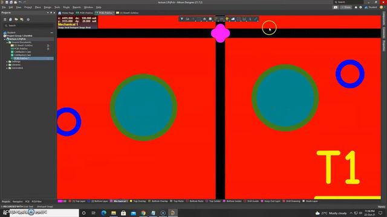Viewport: 387px width, 217px height.
Task: Choose the move objects crosshair tool
Action: [x=193, y=19]
